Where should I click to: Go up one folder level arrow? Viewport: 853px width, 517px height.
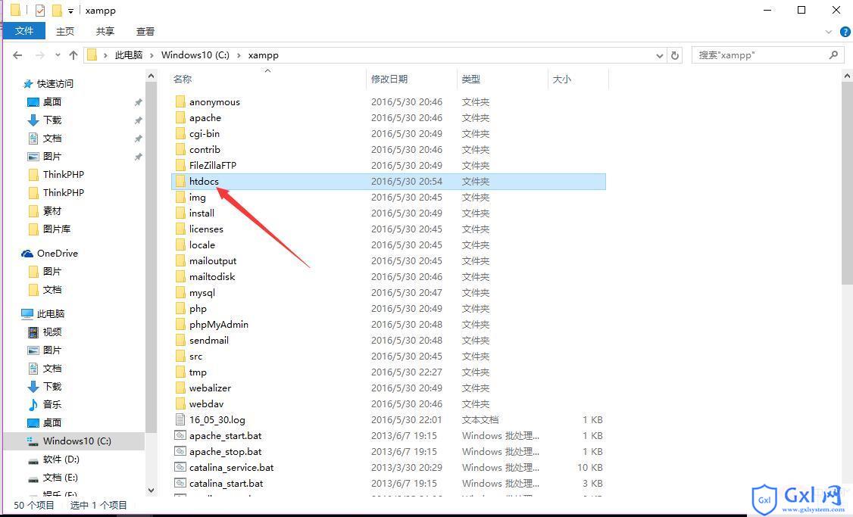73,55
